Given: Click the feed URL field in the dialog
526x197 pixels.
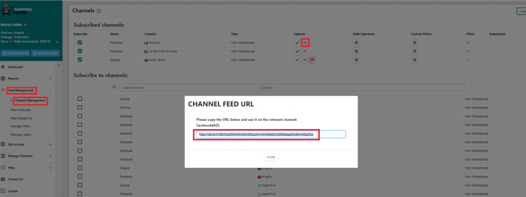Looking at the screenshot, I should tap(271, 135).
